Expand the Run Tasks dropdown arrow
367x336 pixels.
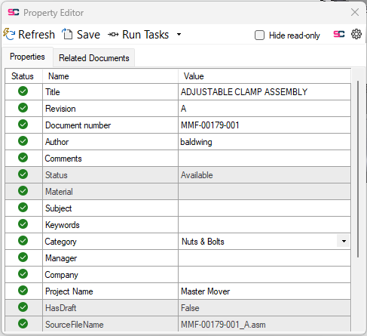(x=179, y=35)
